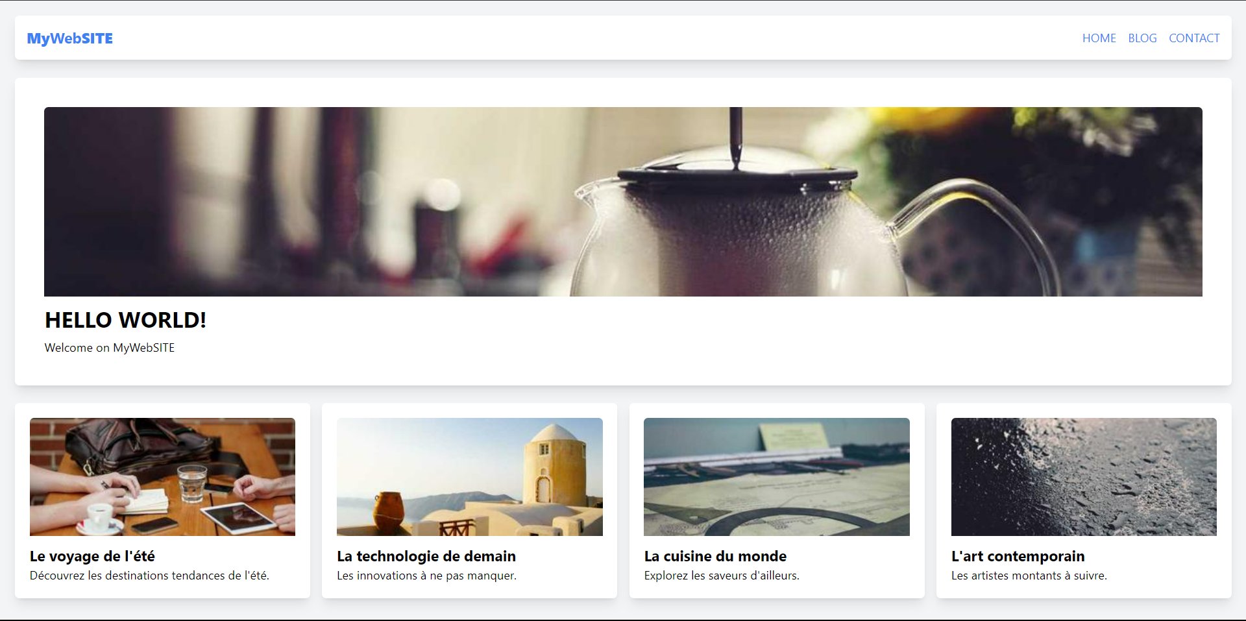Click the Welcome on MyWebSITE text
Image resolution: width=1246 pixels, height=621 pixels.
click(x=110, y=348)
